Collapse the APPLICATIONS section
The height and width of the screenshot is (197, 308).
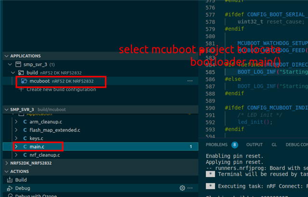click(5, 56)
